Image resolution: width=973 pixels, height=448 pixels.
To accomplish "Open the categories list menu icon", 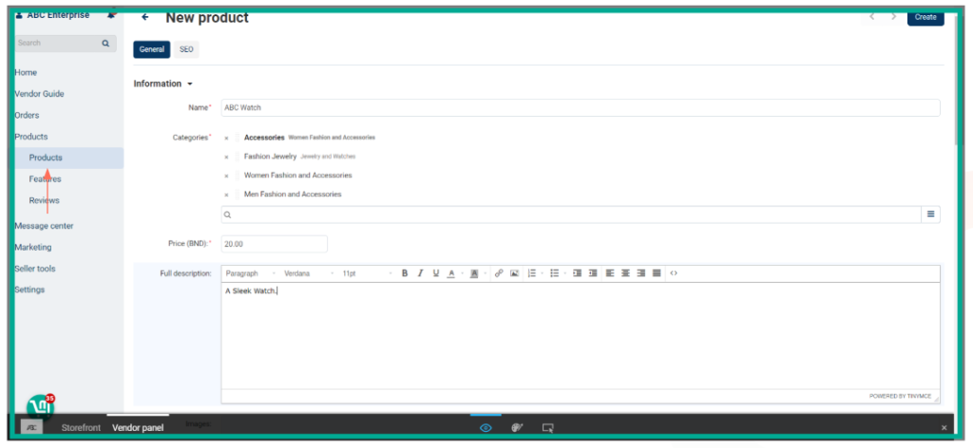I will coord(930,215).
